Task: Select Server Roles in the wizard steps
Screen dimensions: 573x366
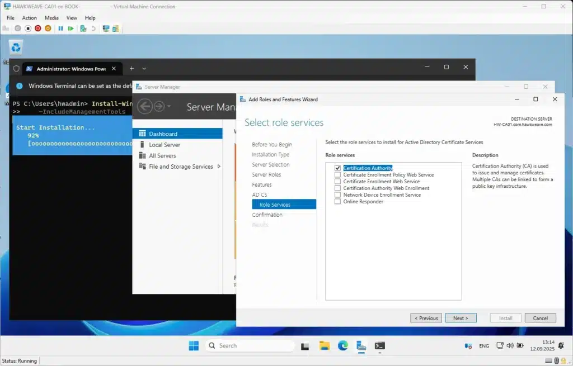Action: tap(266, 175)
